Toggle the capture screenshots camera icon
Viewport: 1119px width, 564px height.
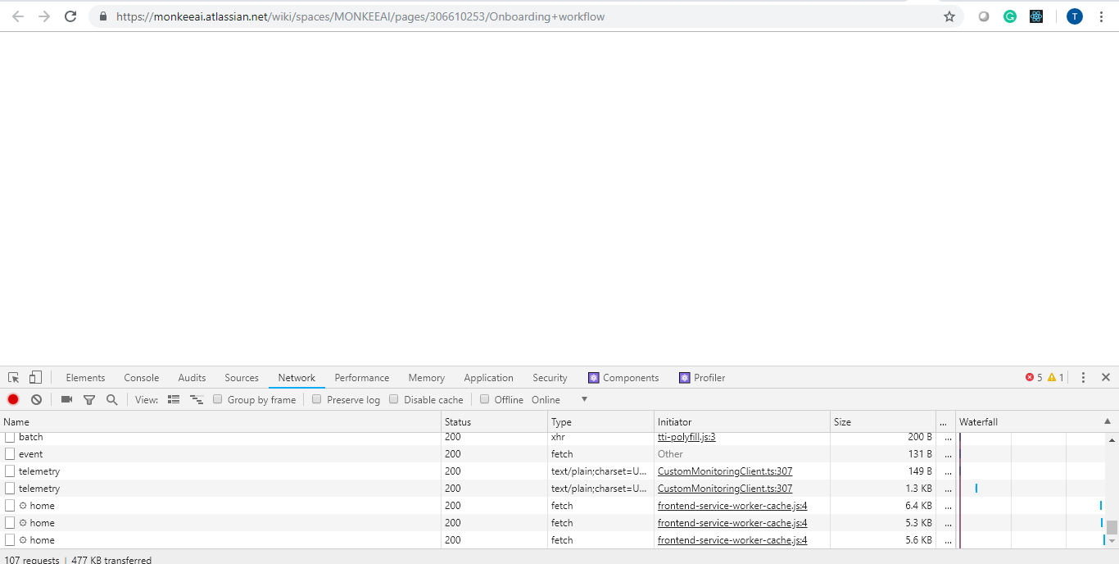(x=66, y=399)
